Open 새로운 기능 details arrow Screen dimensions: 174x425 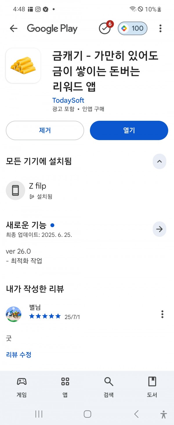(159, 229)
